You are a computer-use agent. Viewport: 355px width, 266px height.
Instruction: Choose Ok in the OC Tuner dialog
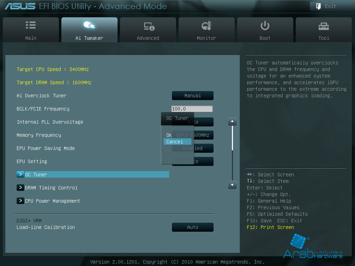click(x=169, y=135)
